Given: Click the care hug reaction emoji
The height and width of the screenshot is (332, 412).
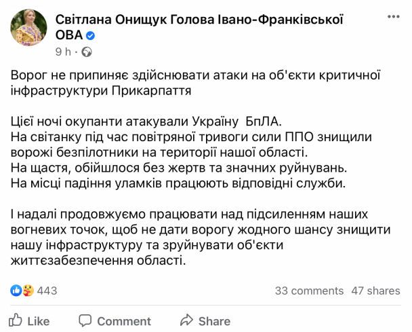Looking at the screenshot, I should point(28,291).
